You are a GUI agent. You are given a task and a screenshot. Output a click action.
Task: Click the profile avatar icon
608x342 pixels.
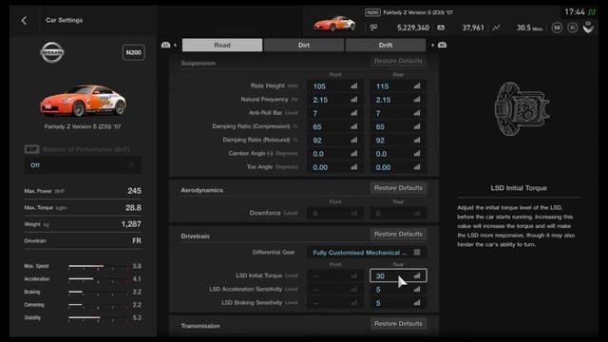tap(588, 28)
